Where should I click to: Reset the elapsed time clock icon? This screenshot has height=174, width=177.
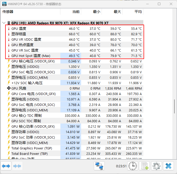click(x=133, y=166)
